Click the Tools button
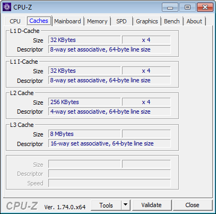Image resolution: width=216 pixels, height=214 pixels. [x=106, y=205]
